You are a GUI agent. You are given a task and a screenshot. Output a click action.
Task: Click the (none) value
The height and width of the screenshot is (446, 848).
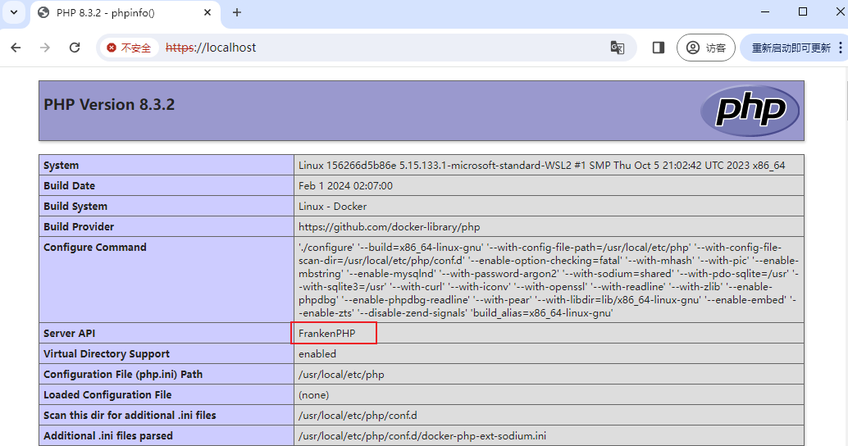(313, 394)
